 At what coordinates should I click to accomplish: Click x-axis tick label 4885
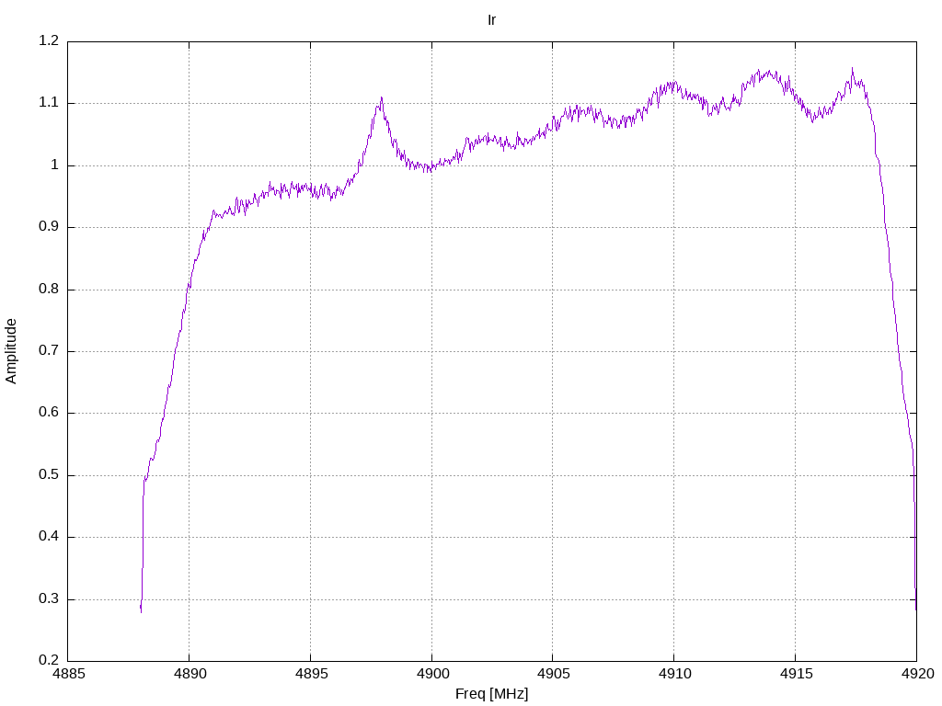tap(69, 674)
